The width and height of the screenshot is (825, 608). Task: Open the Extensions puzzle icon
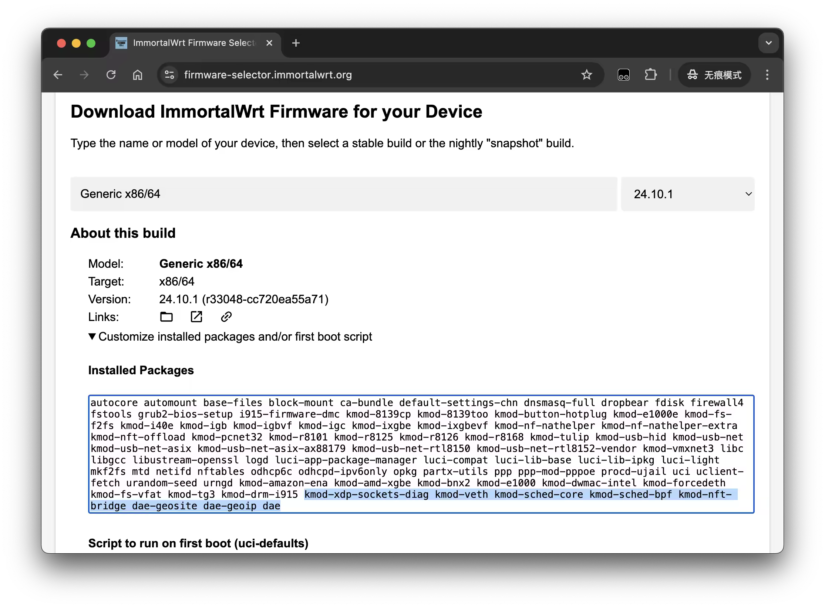tap(650, 75)
